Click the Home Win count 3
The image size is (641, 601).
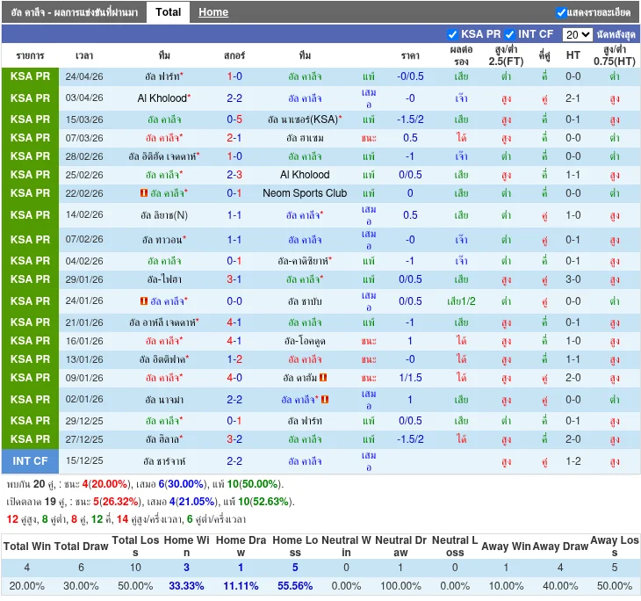pos(186,568)
